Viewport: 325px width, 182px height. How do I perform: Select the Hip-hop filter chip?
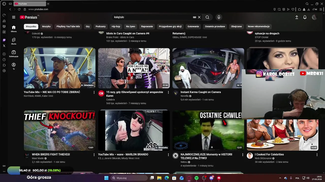pos(116,26)
